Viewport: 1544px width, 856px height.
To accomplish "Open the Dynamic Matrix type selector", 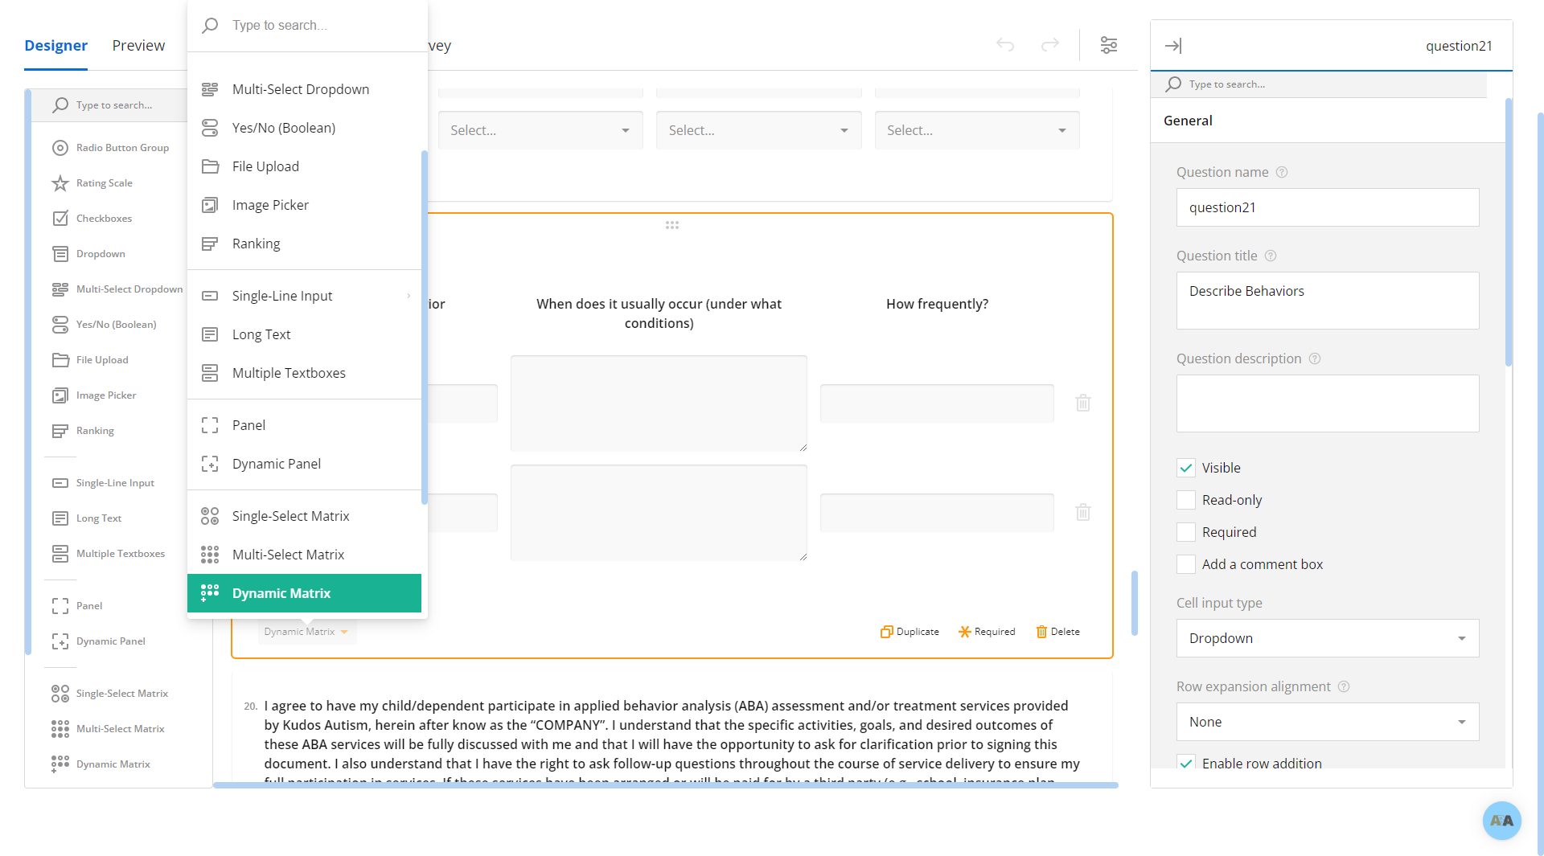I will [306, 632].
